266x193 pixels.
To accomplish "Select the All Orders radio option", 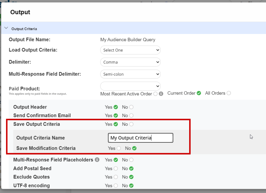I will pos(229,93).
